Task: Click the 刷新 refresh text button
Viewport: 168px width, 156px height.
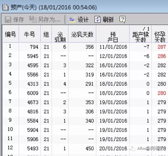Action: 108,20
